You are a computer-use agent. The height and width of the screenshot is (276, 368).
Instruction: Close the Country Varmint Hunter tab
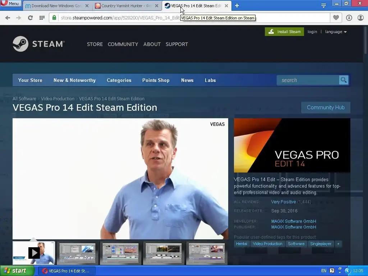[157, 6]
